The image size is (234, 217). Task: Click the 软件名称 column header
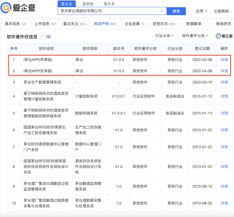coord(47,49)
